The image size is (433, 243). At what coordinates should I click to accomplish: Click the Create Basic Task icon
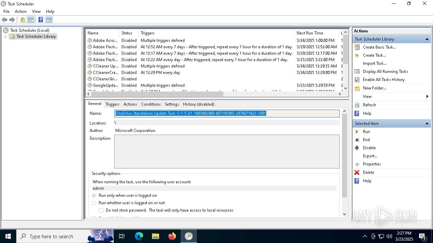point(357,47)
